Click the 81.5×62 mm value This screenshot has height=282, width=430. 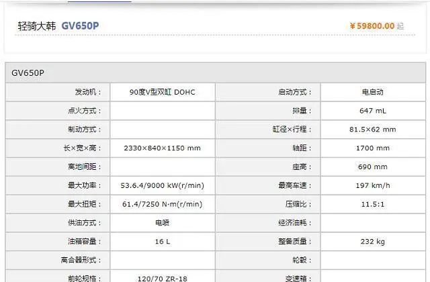point(373,130)
